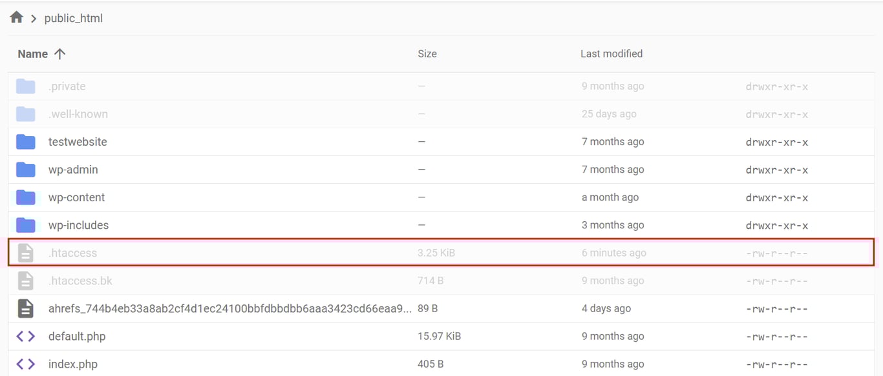This screenshot has width=883, height=376.
Task: Select the code icon next to default.php
Action: [26, 335]
